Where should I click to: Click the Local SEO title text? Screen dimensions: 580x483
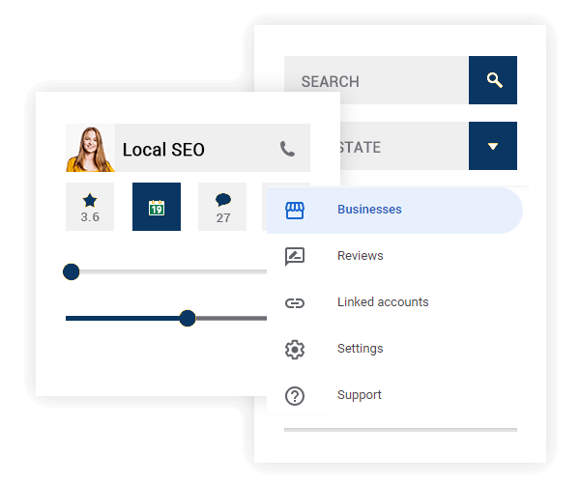click(x=163, y=150)
